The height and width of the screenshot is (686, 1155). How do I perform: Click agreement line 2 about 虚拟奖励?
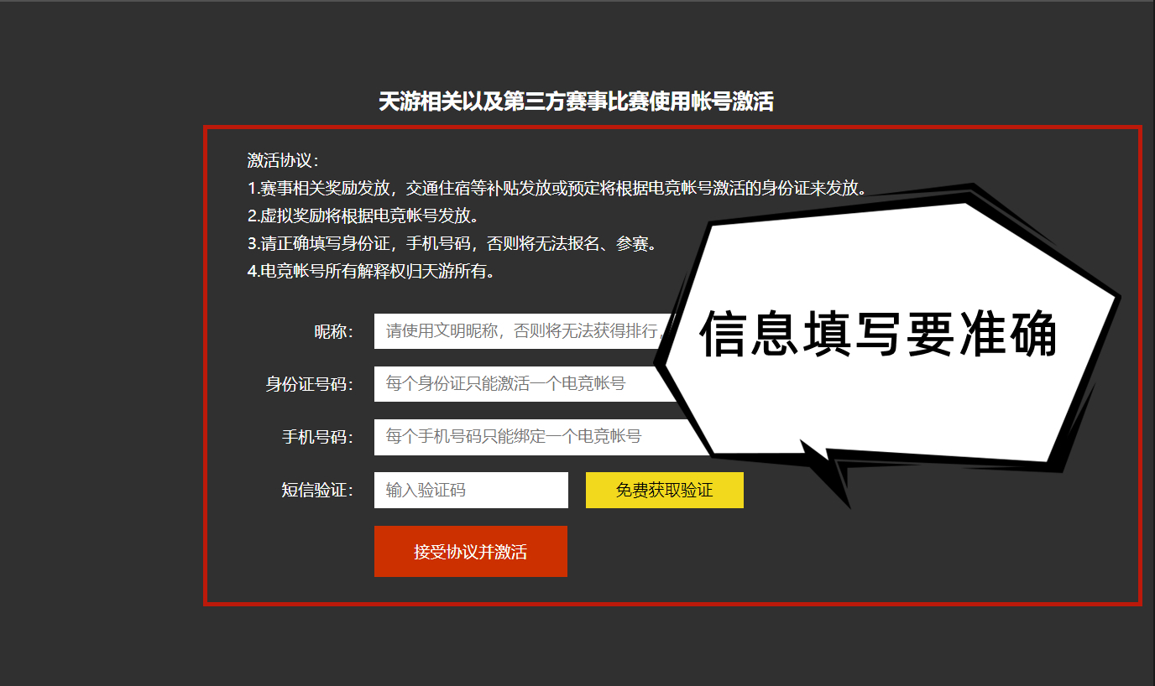tap(363, 216)
